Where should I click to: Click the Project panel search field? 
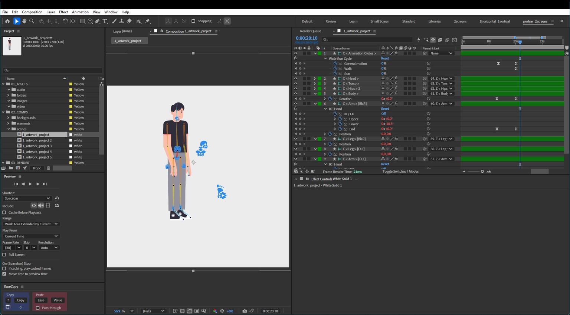pyautogui.click(x=52, y=70)
